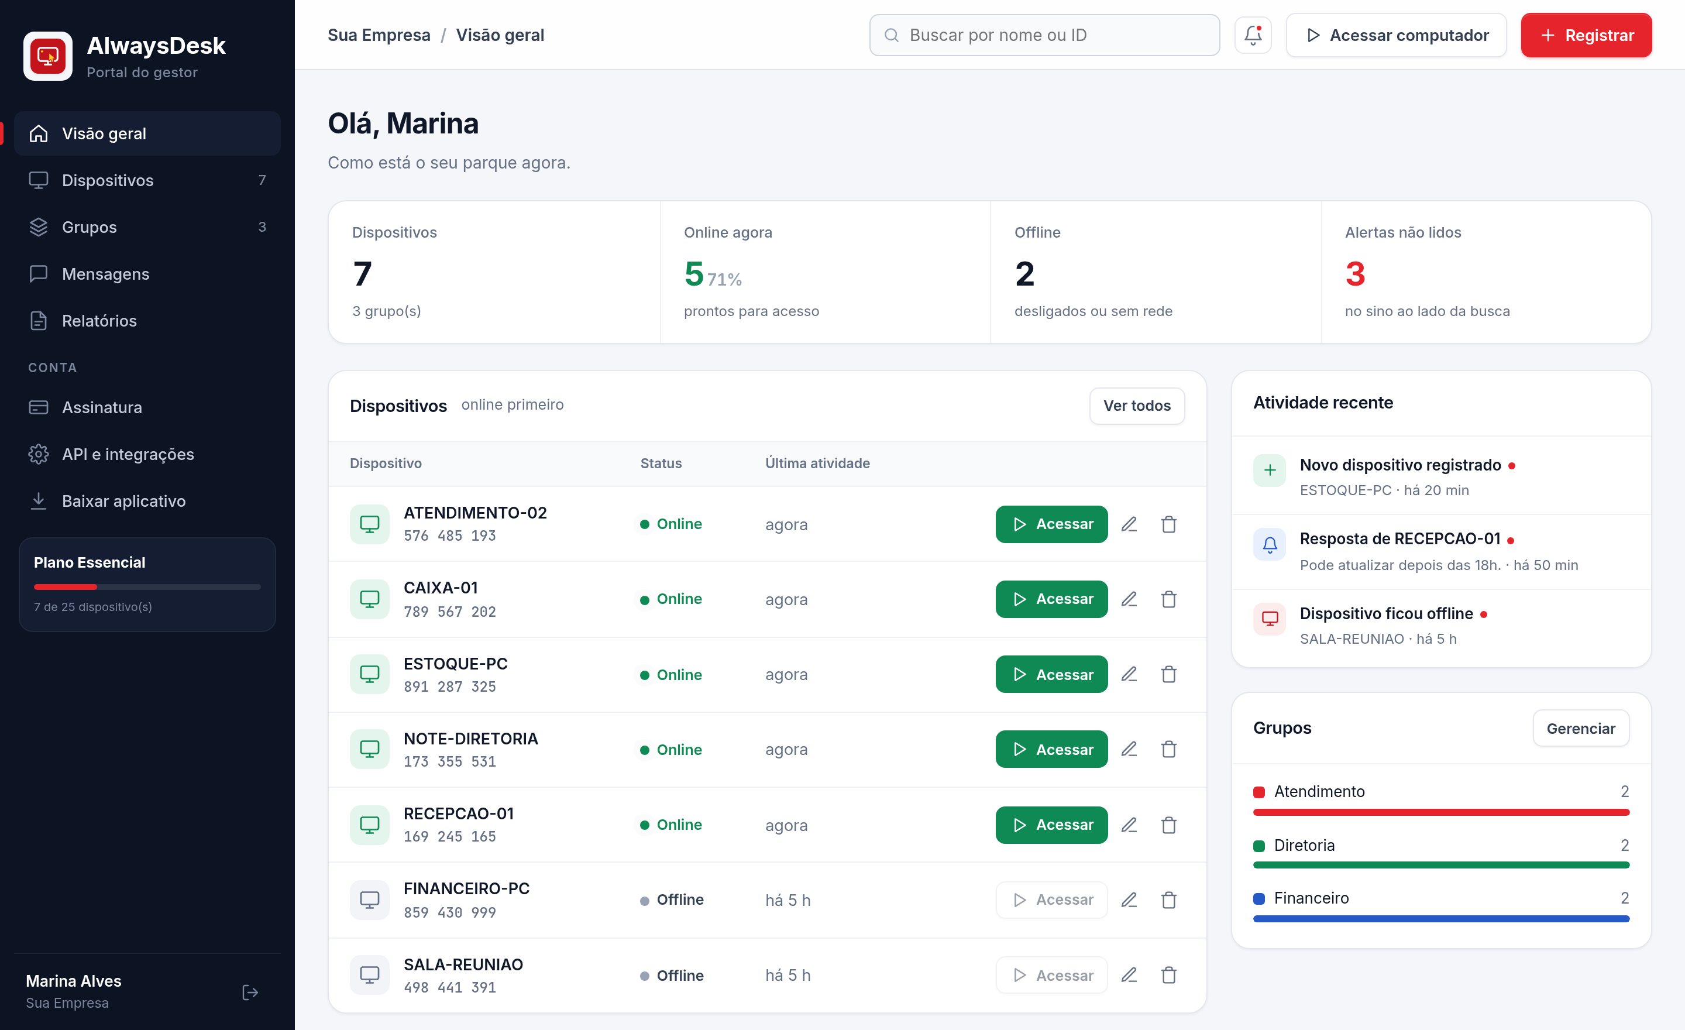Click the Diretoria group row

(1441, 852)
